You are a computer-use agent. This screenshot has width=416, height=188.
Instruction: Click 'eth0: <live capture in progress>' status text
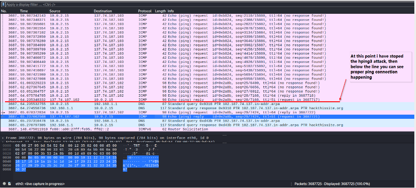tap(40, 184)
